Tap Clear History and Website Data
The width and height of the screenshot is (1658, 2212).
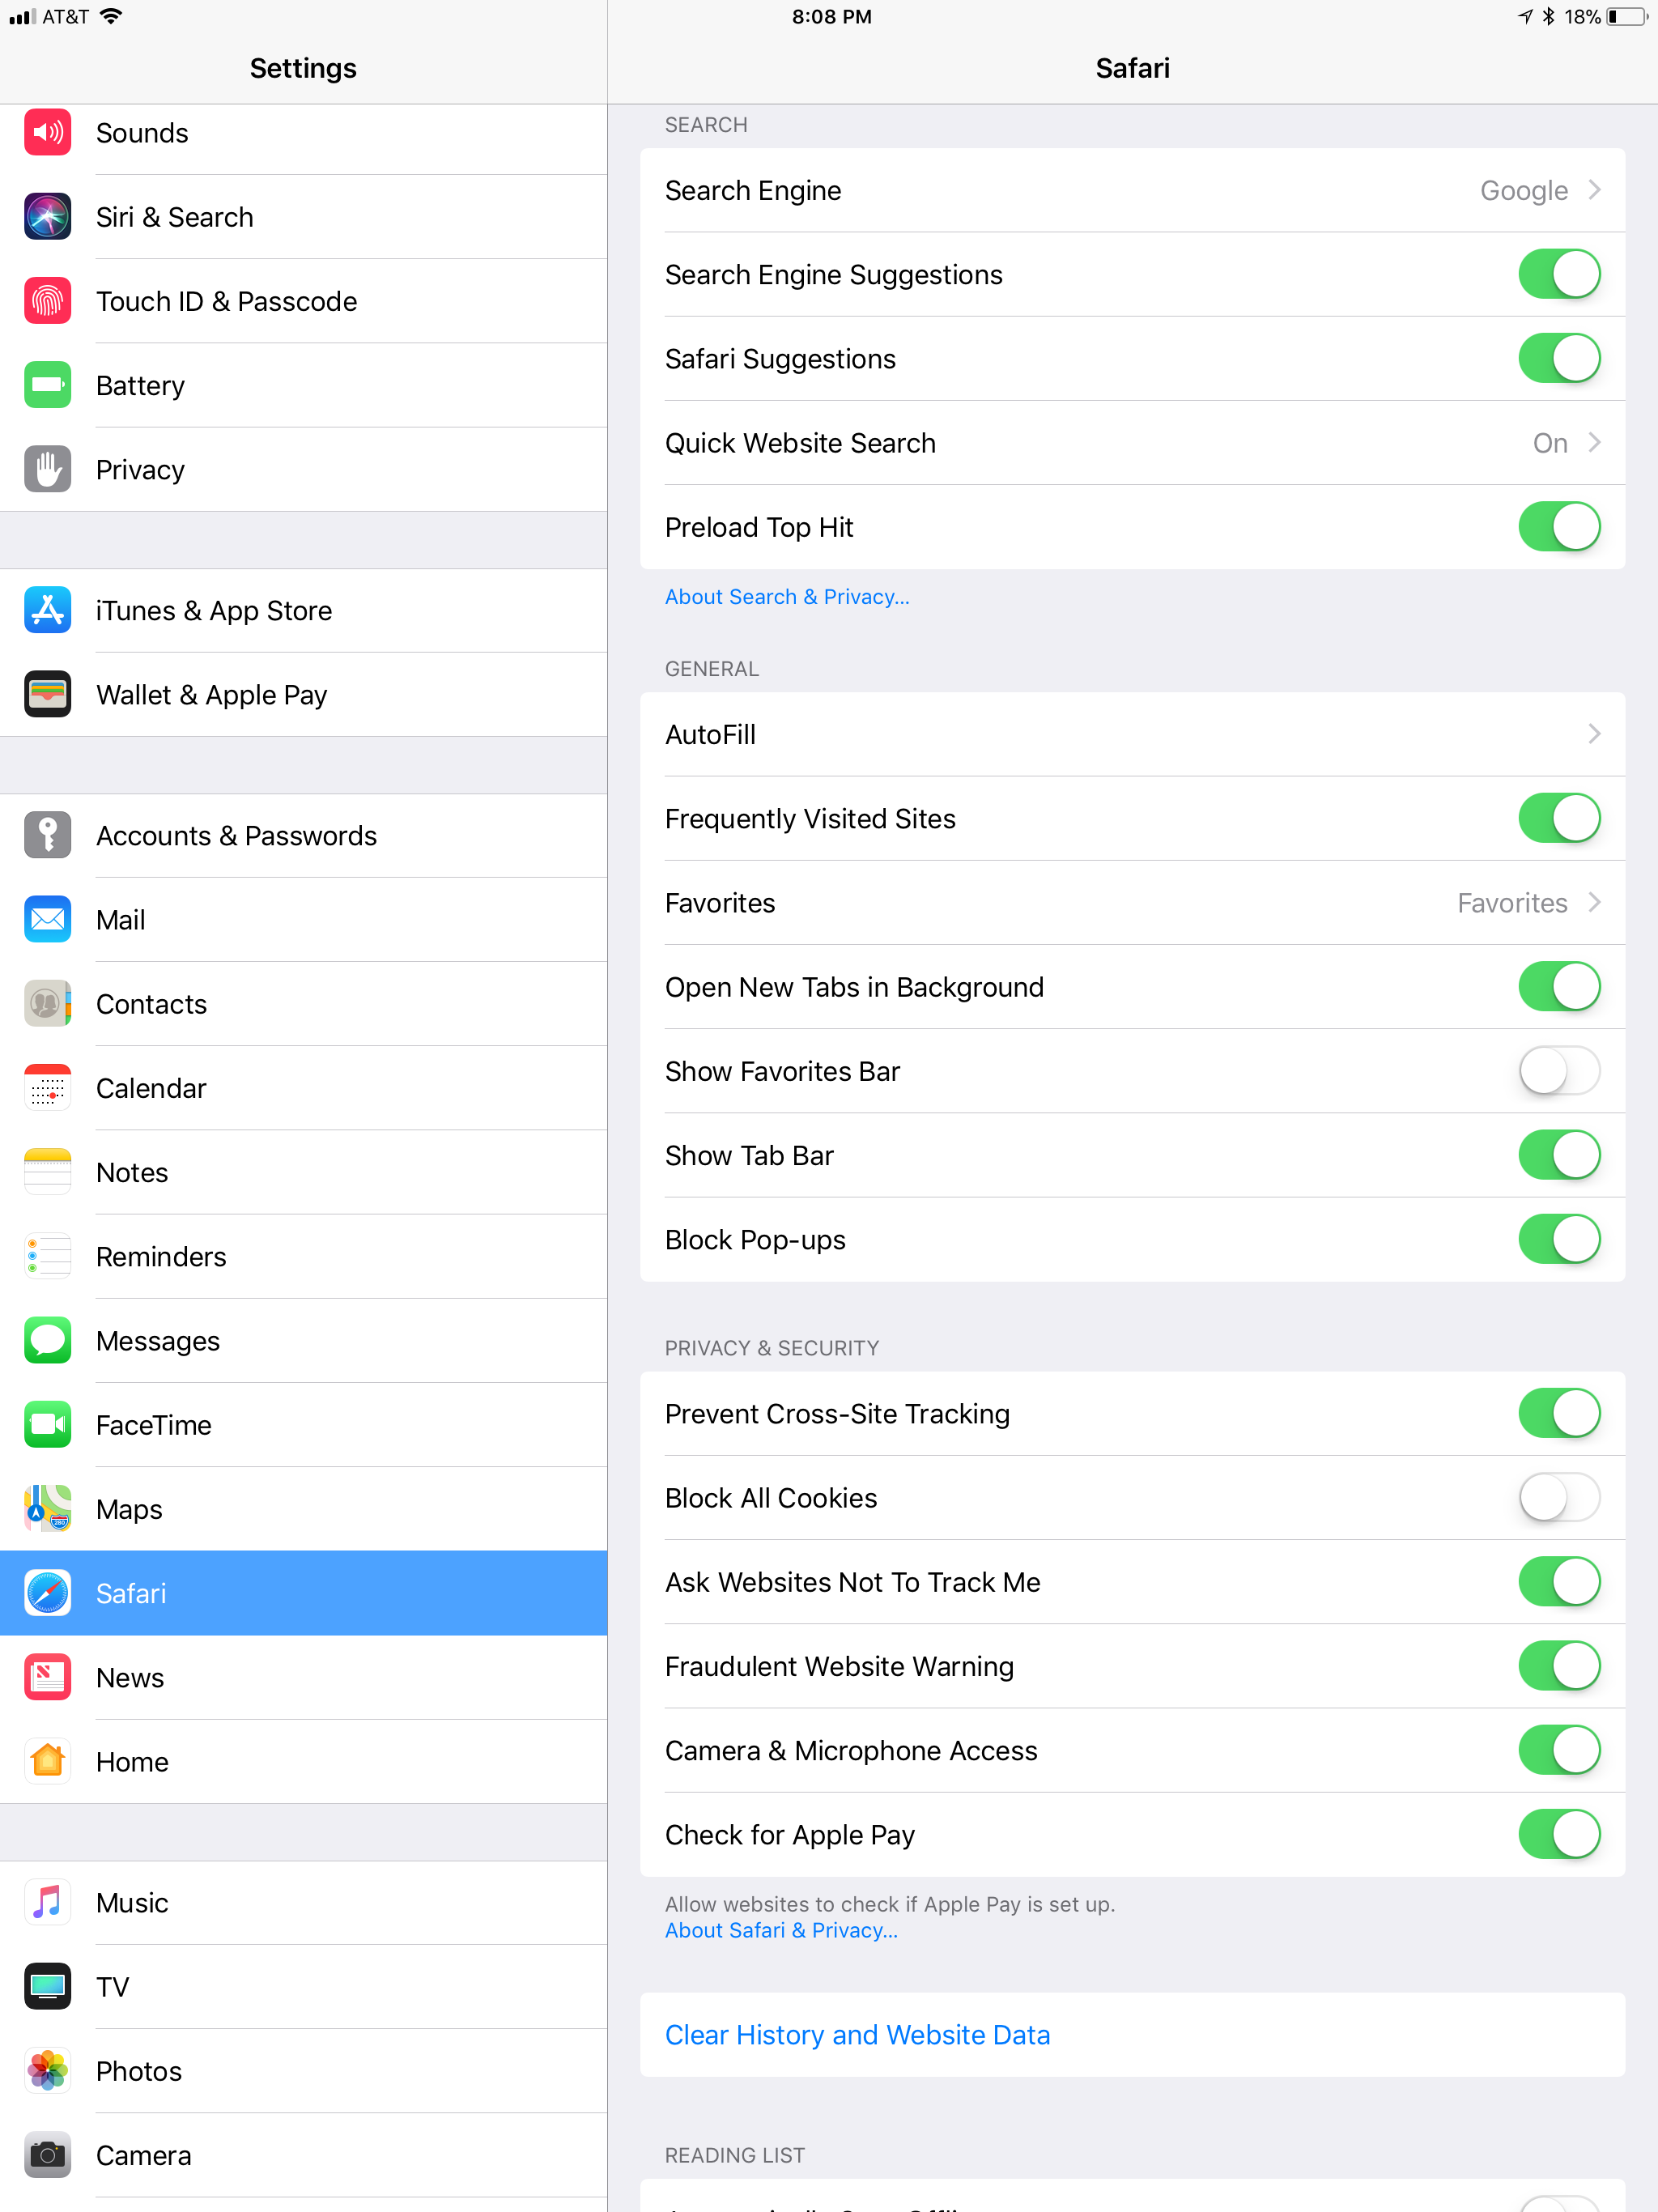pyautogui.click(x=857, y=2034)
